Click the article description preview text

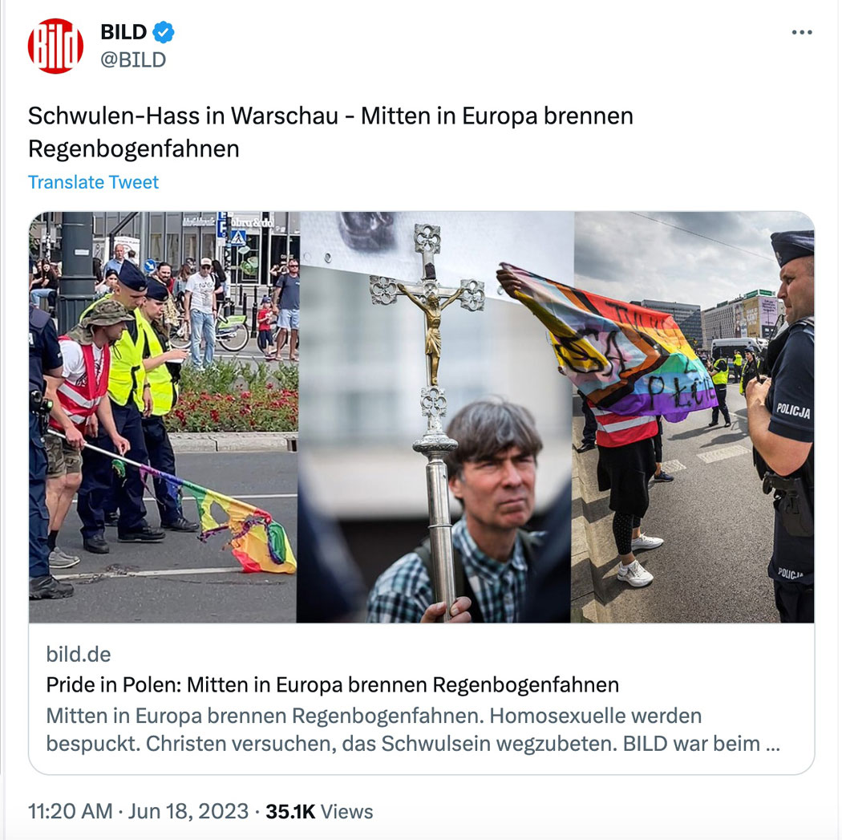click(413, 729)
